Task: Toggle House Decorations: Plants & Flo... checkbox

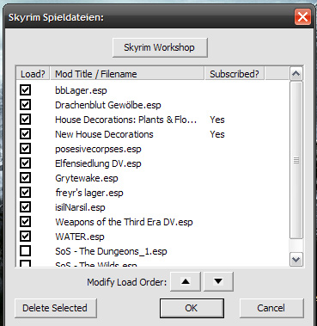Action: [x=25, y=120]
